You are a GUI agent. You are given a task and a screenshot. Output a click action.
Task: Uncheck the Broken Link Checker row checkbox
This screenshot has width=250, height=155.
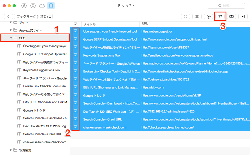75,71
